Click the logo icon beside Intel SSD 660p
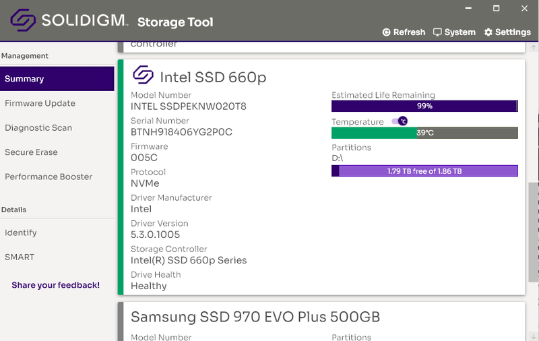The width and height of the screenshot is (539, 341). [x=143, y=75]
